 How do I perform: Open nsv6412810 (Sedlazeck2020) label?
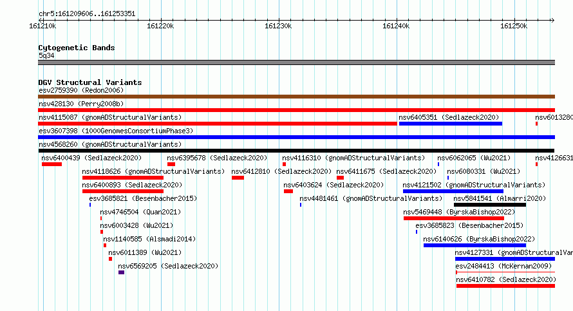point(281,171)
